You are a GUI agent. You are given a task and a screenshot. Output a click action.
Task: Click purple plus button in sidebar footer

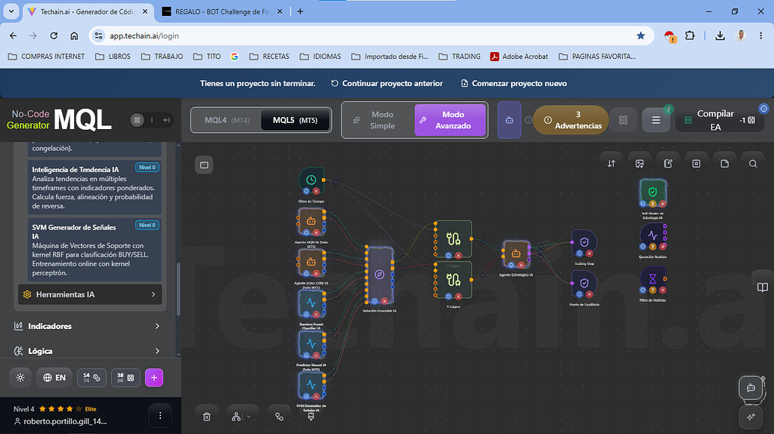154,378
